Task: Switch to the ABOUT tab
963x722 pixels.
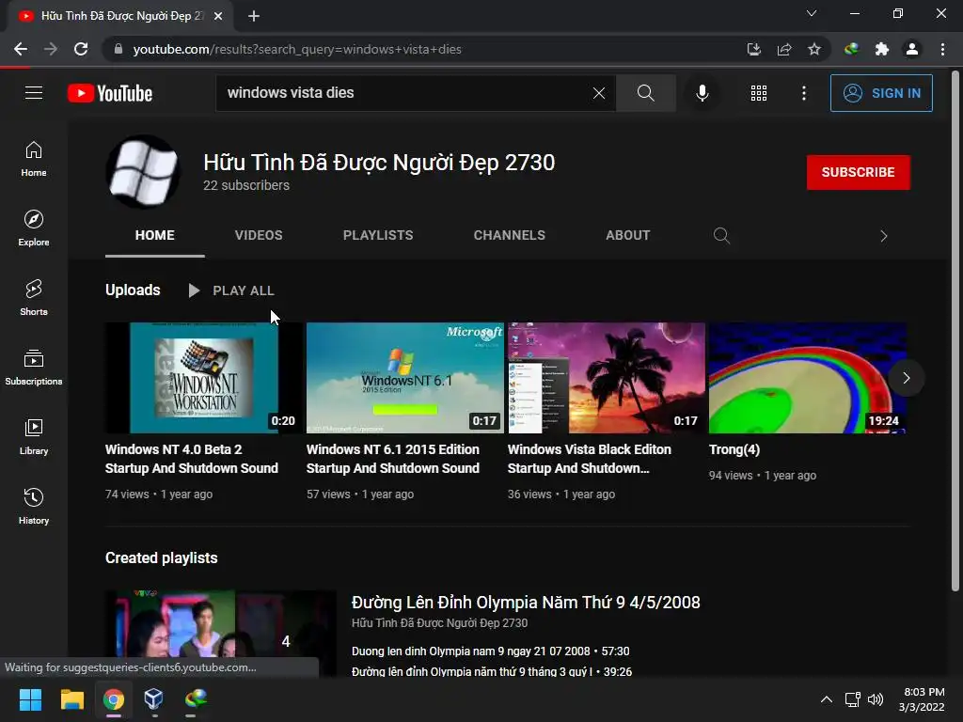Action: click(x=627, y=235)
